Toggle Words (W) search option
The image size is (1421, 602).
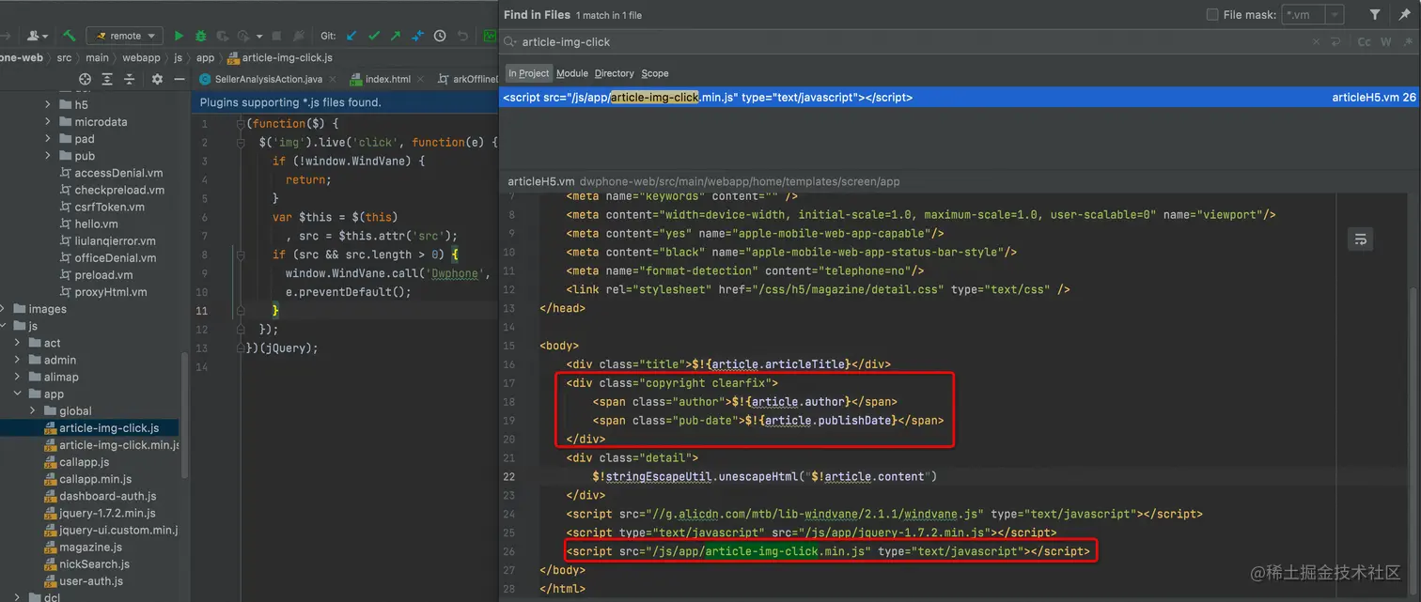[1386, 41]
